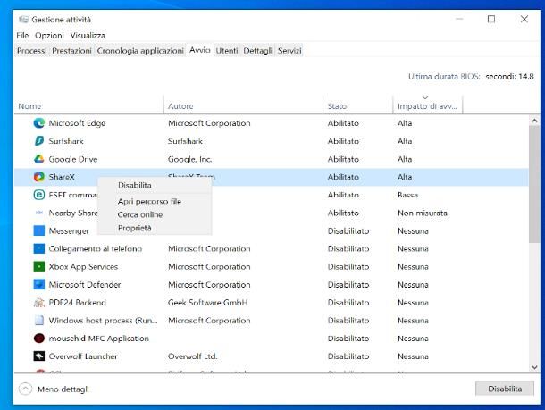Click the Bassa impact value
545x410 pixels.
click(407, 195)
